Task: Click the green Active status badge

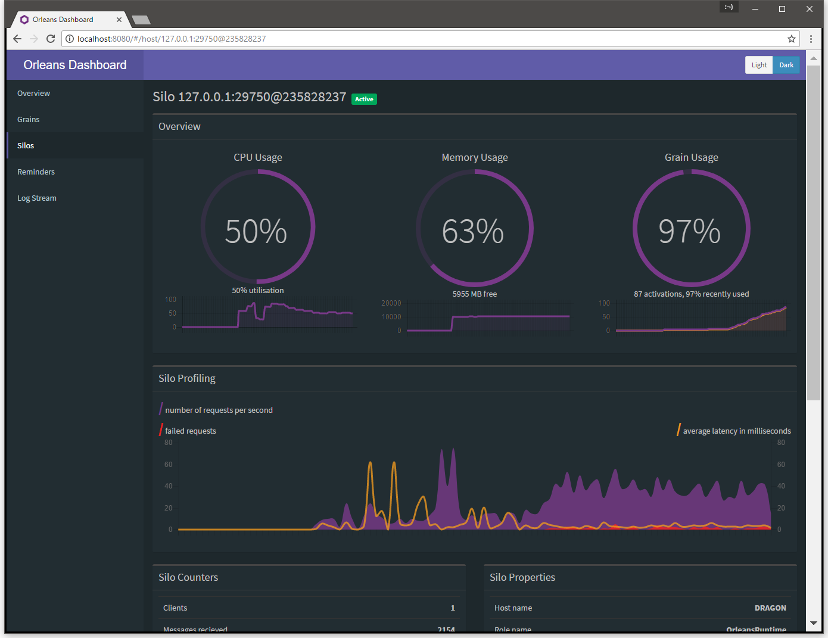Action: (x=364, y=99)
